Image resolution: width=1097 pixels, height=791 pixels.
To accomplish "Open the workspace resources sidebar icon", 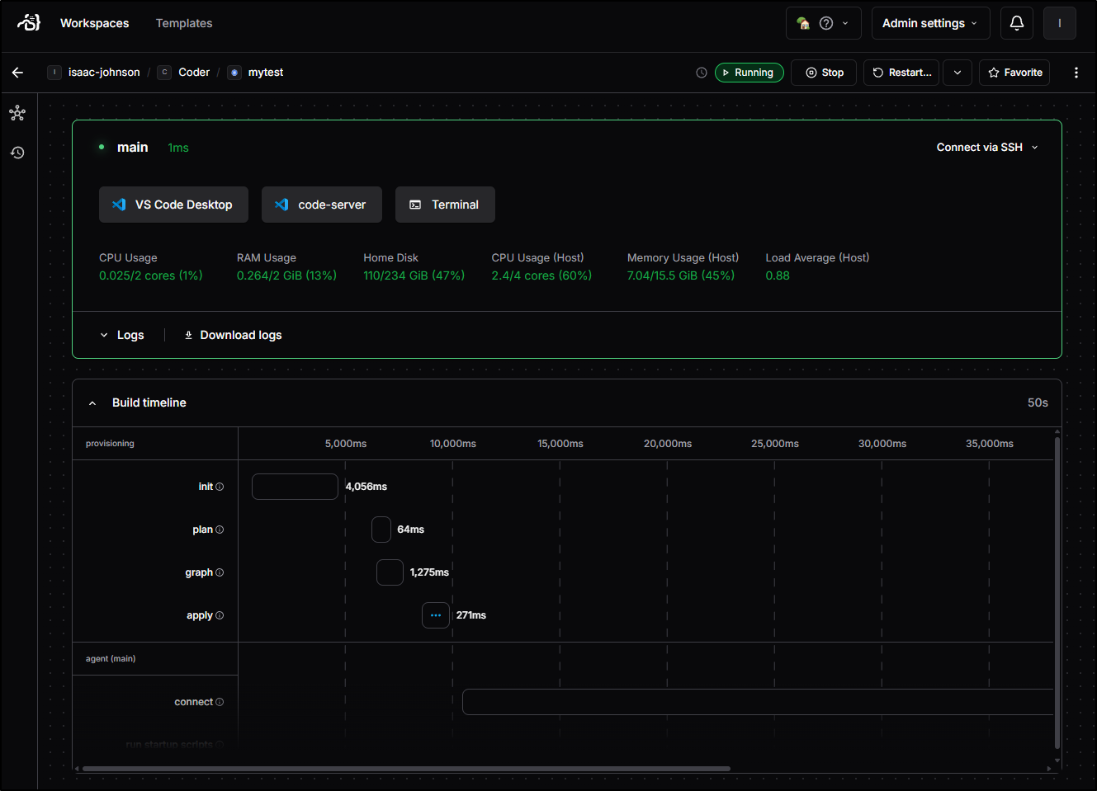I will (17, 113).
